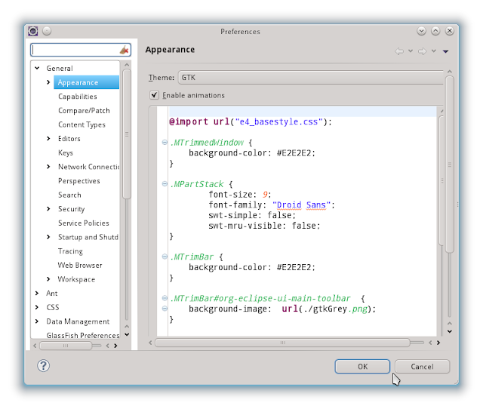Click the tree horizontal scrollbar right arrow
The image size is (483, 409).
click(x=115, y=346)
